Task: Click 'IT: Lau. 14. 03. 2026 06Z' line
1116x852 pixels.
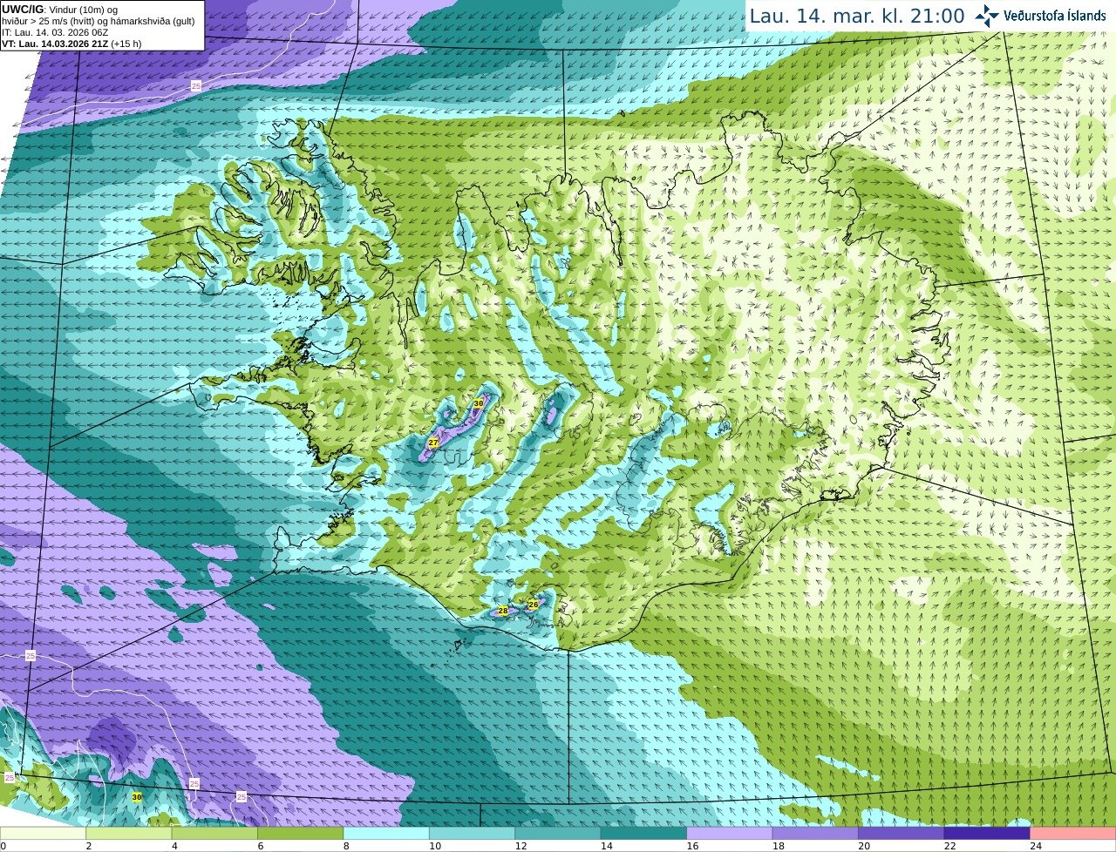Action: click(x=55, y=32)
